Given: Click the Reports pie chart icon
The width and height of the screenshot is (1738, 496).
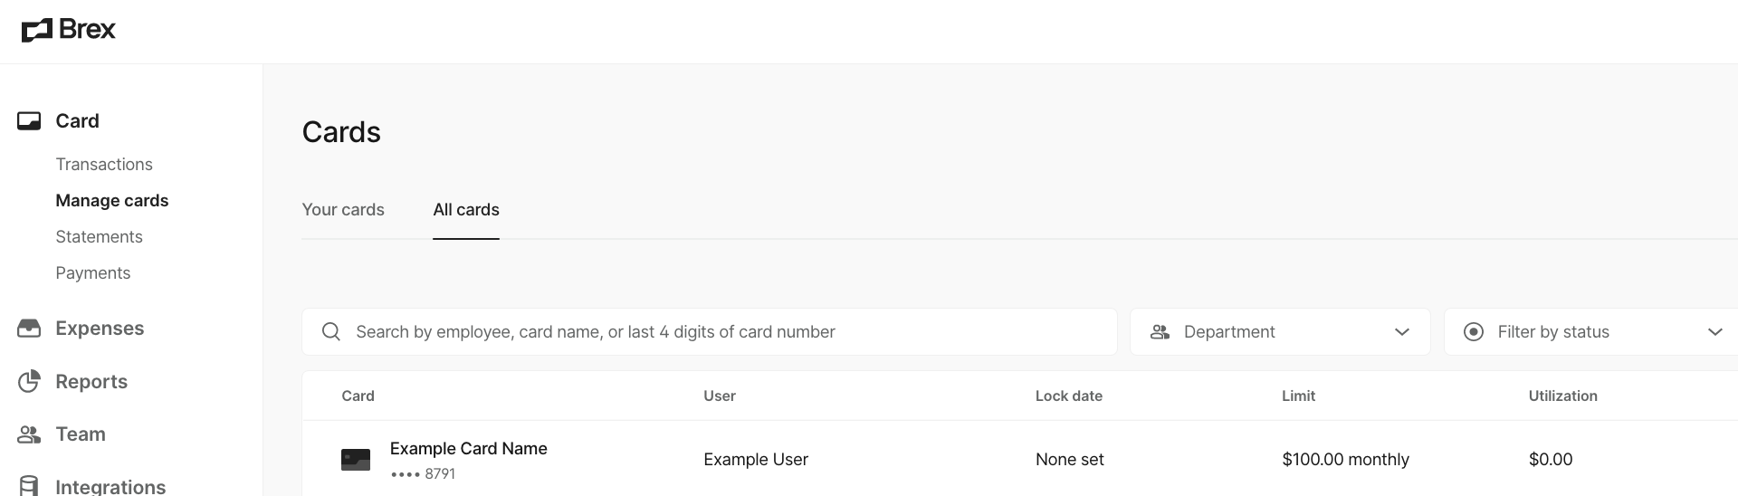Looking at the screenshot, I should 29,382.
